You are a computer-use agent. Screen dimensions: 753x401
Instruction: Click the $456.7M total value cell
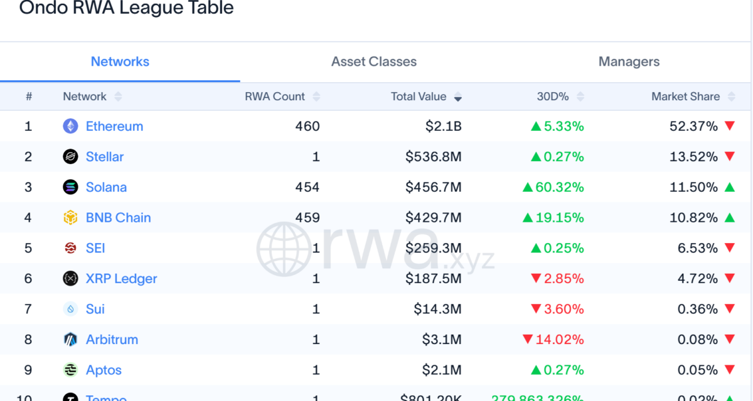[433, 187]
